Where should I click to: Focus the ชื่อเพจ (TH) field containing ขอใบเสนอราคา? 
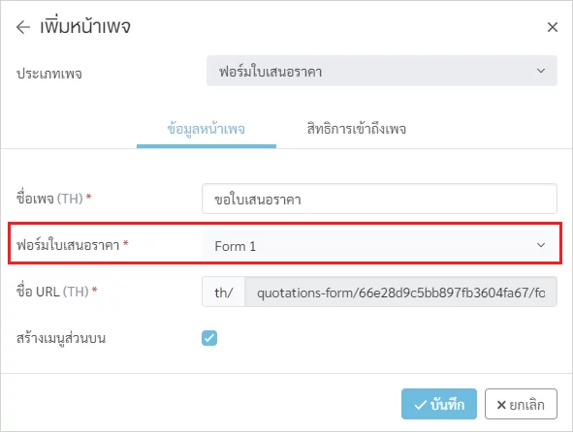click(x=379, y=199)
